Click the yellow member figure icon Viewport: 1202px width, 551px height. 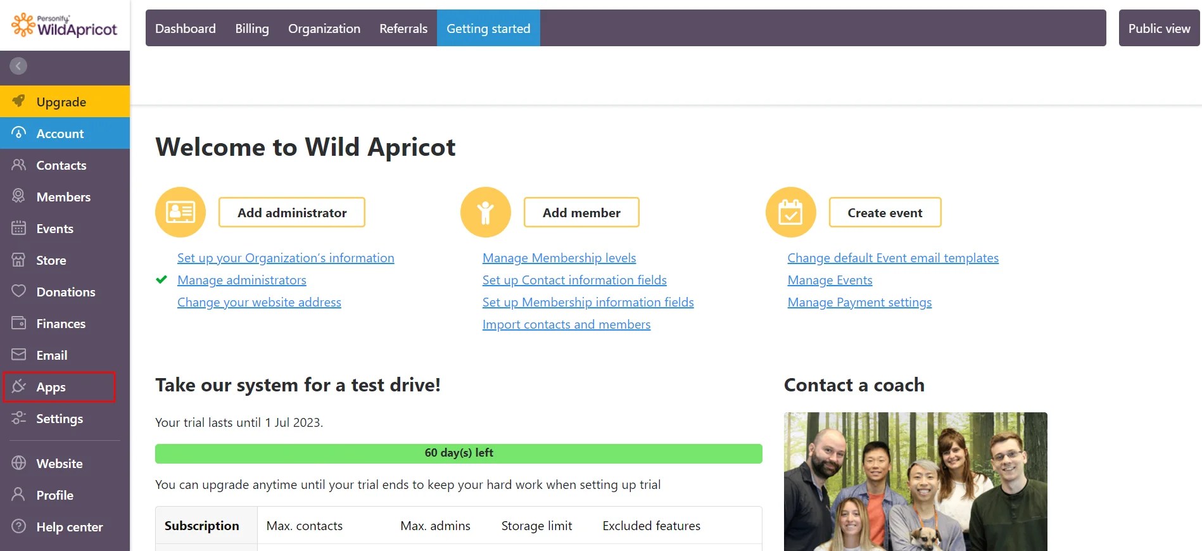pyautogui.click(x=486, y=212)
